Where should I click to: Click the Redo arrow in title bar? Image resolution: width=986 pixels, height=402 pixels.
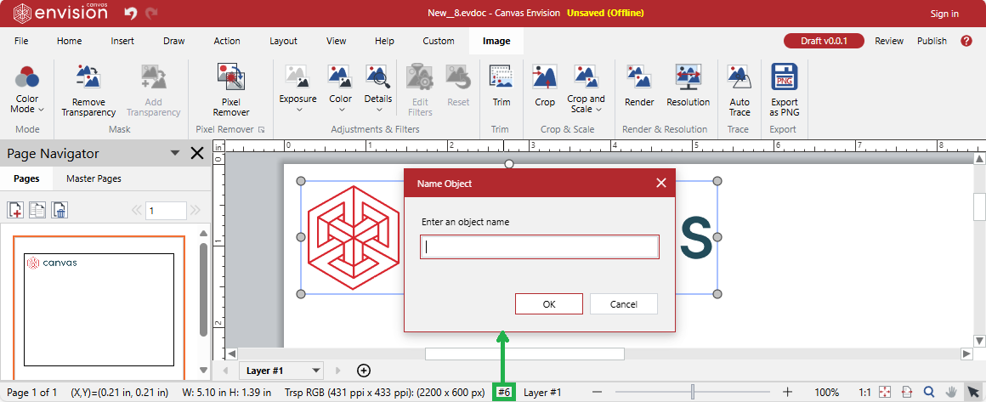151,14
